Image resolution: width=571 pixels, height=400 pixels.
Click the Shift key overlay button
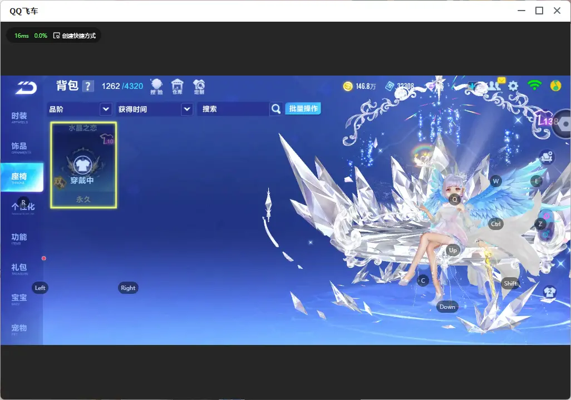point(510,283)
